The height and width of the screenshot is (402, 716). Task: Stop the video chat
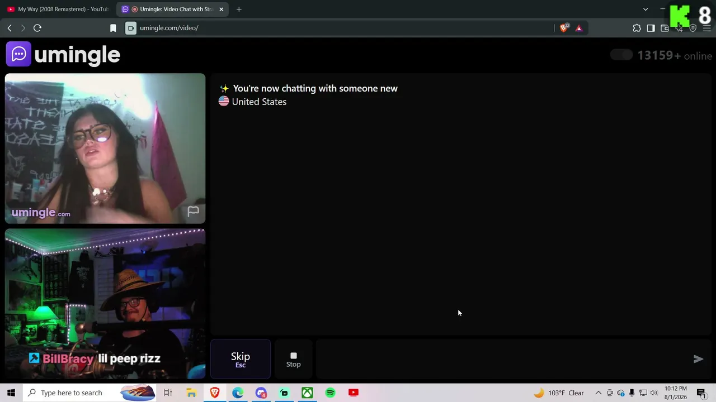(294, 359)
